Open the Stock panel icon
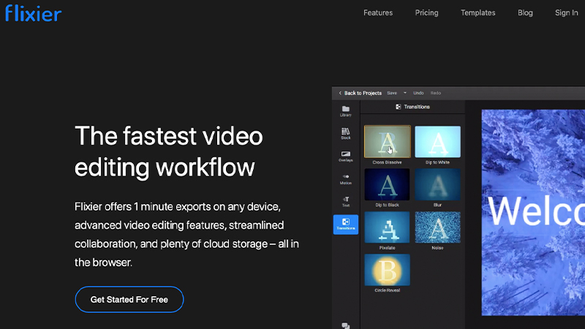 click(345, 134)
